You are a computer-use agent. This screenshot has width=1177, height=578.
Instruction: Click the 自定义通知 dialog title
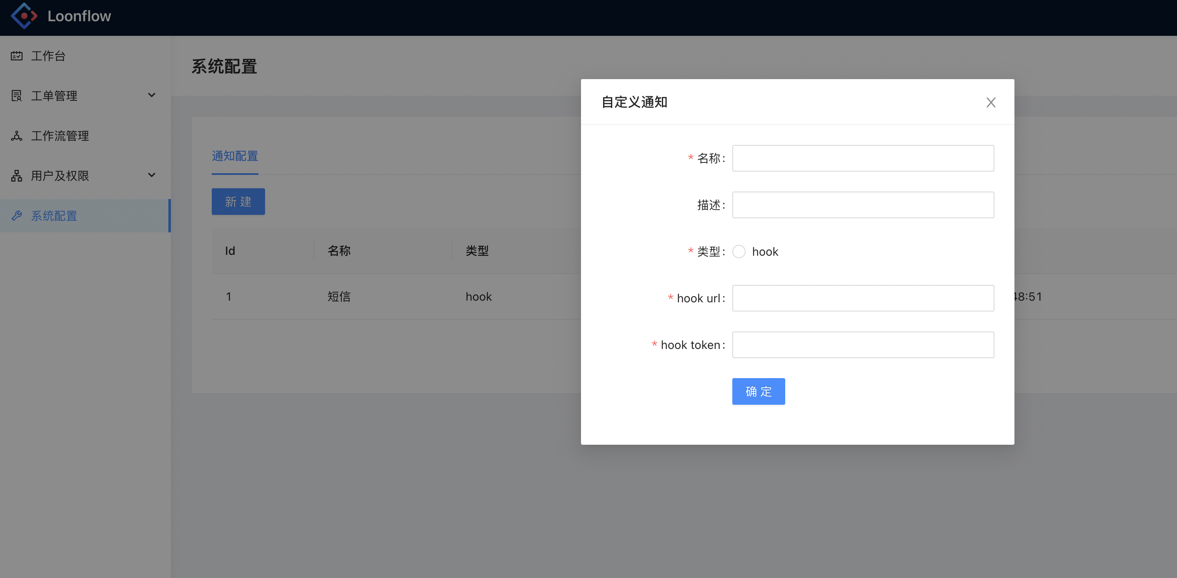tap(634, 102)
